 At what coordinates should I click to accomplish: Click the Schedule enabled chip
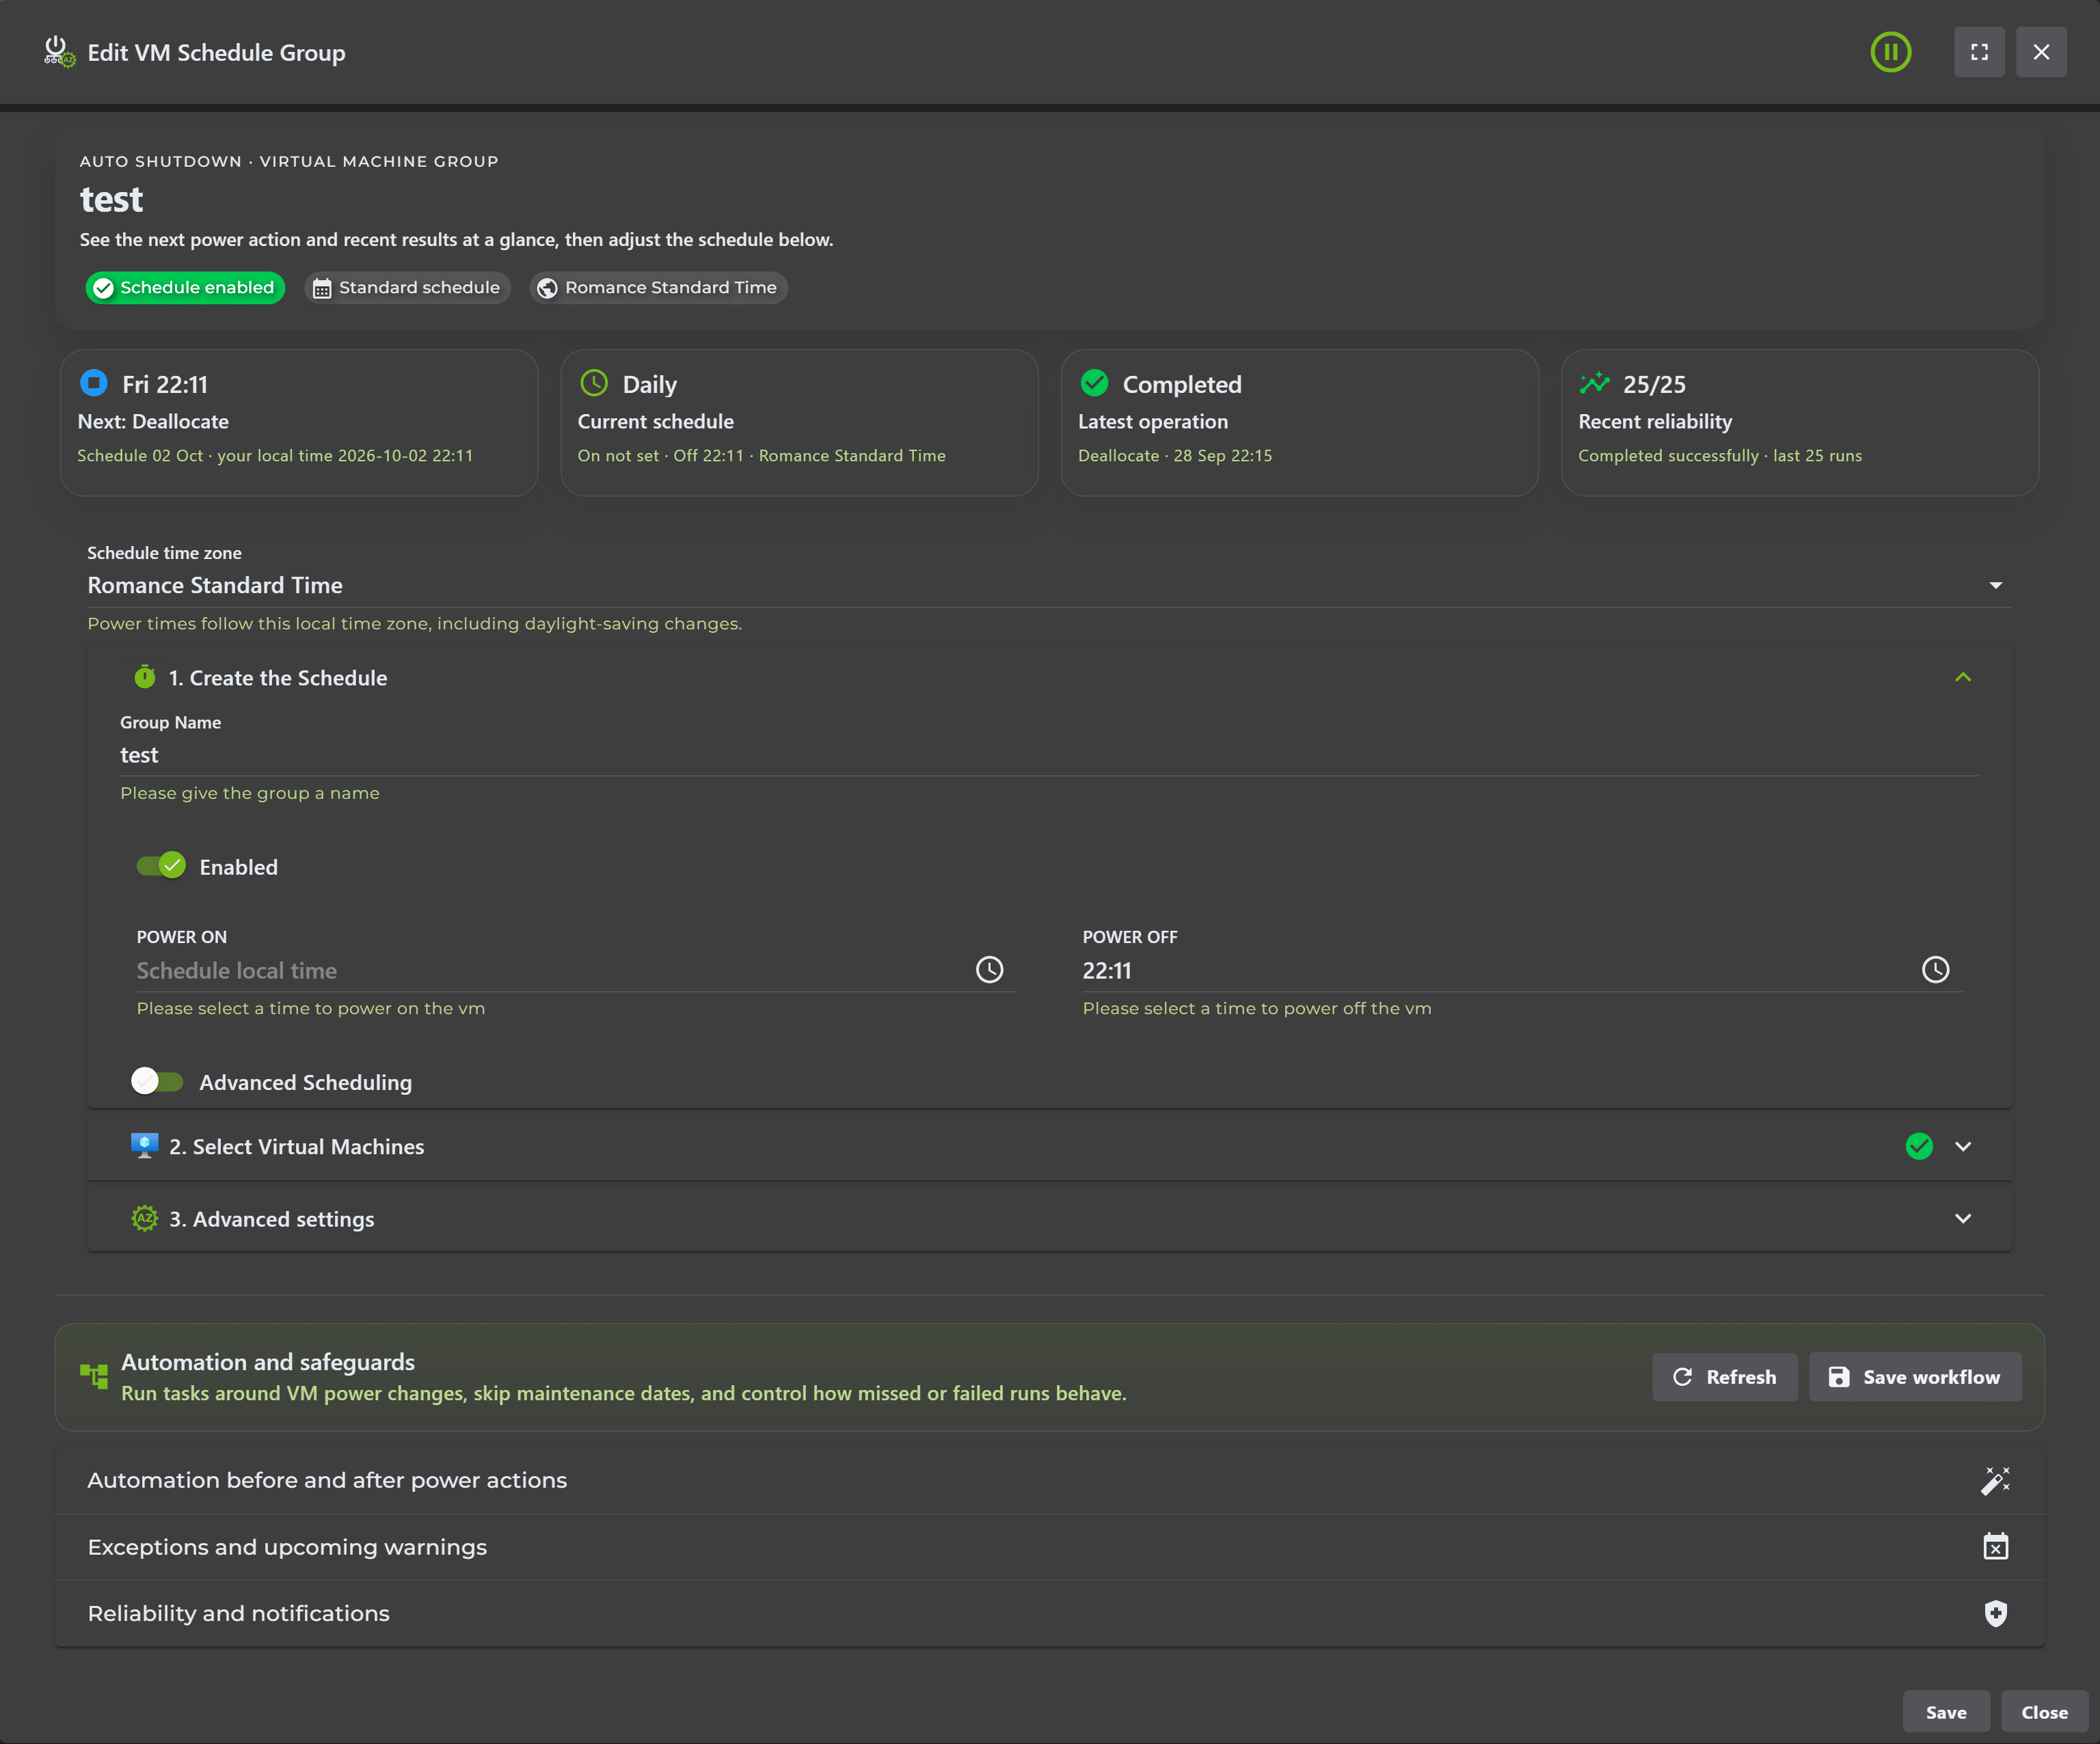[185, 288]
